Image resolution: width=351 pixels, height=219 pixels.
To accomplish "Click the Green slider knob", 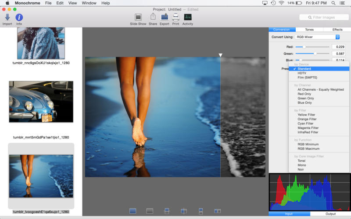I will click(315, 53).
